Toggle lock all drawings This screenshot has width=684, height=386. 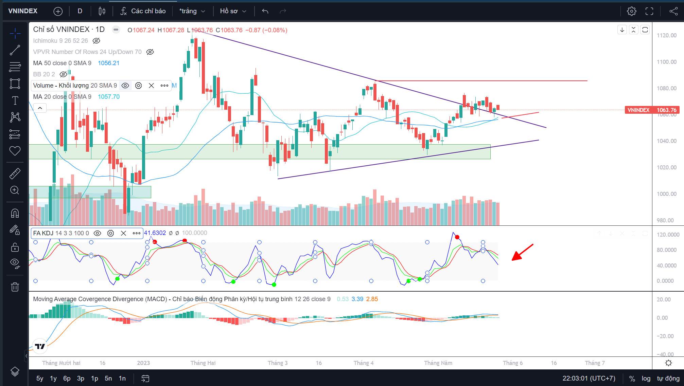15,247
